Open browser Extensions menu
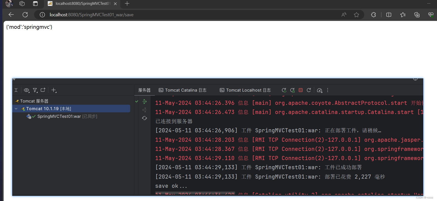 (x=373, y=15)
